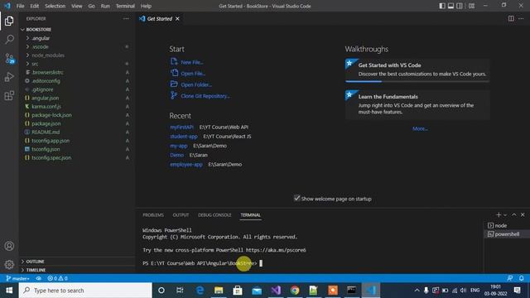Toggle secondary side bar layout icon
This screenshot has height=298, width=530.
point(460,6)
